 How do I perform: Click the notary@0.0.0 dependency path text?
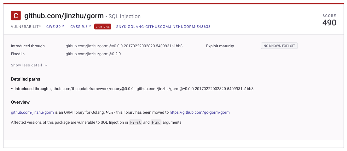92,89
